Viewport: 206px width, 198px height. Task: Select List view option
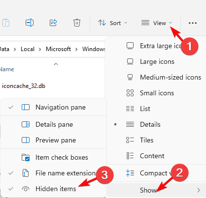(155, 109)
